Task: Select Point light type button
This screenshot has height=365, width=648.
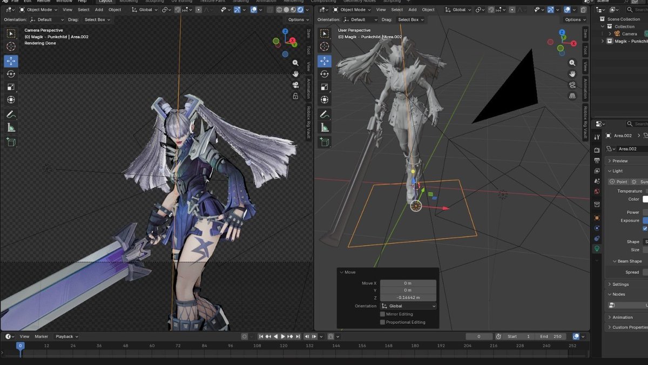Action: [x=619, y=182]
